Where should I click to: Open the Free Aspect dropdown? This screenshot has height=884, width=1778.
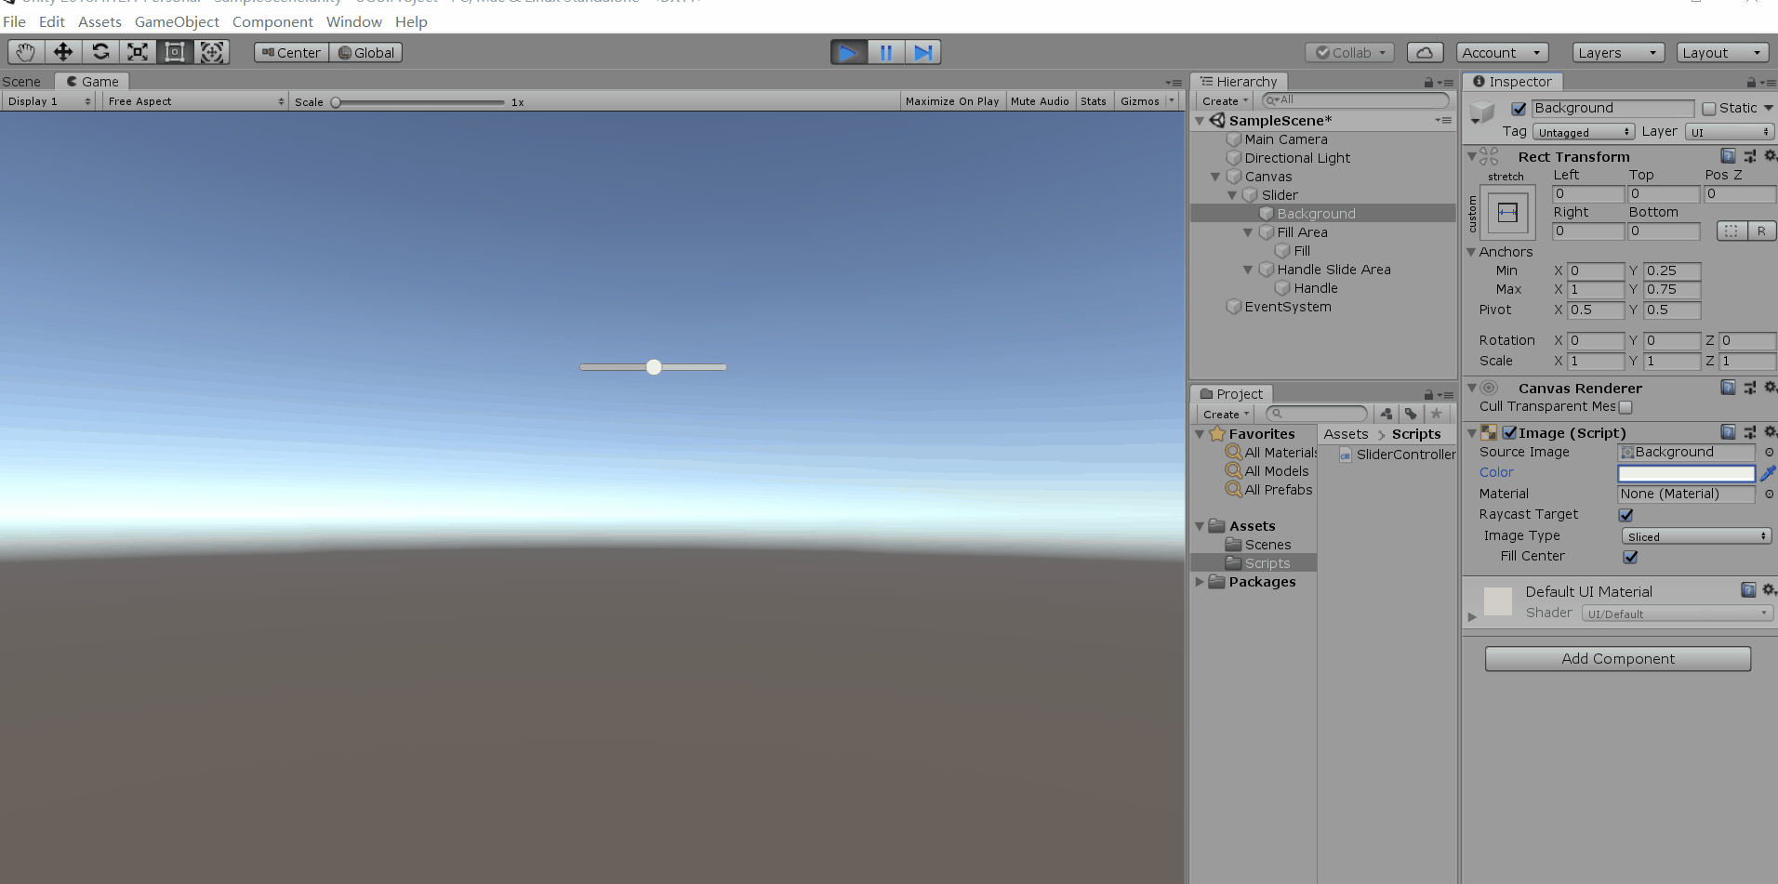pos(195,101)
